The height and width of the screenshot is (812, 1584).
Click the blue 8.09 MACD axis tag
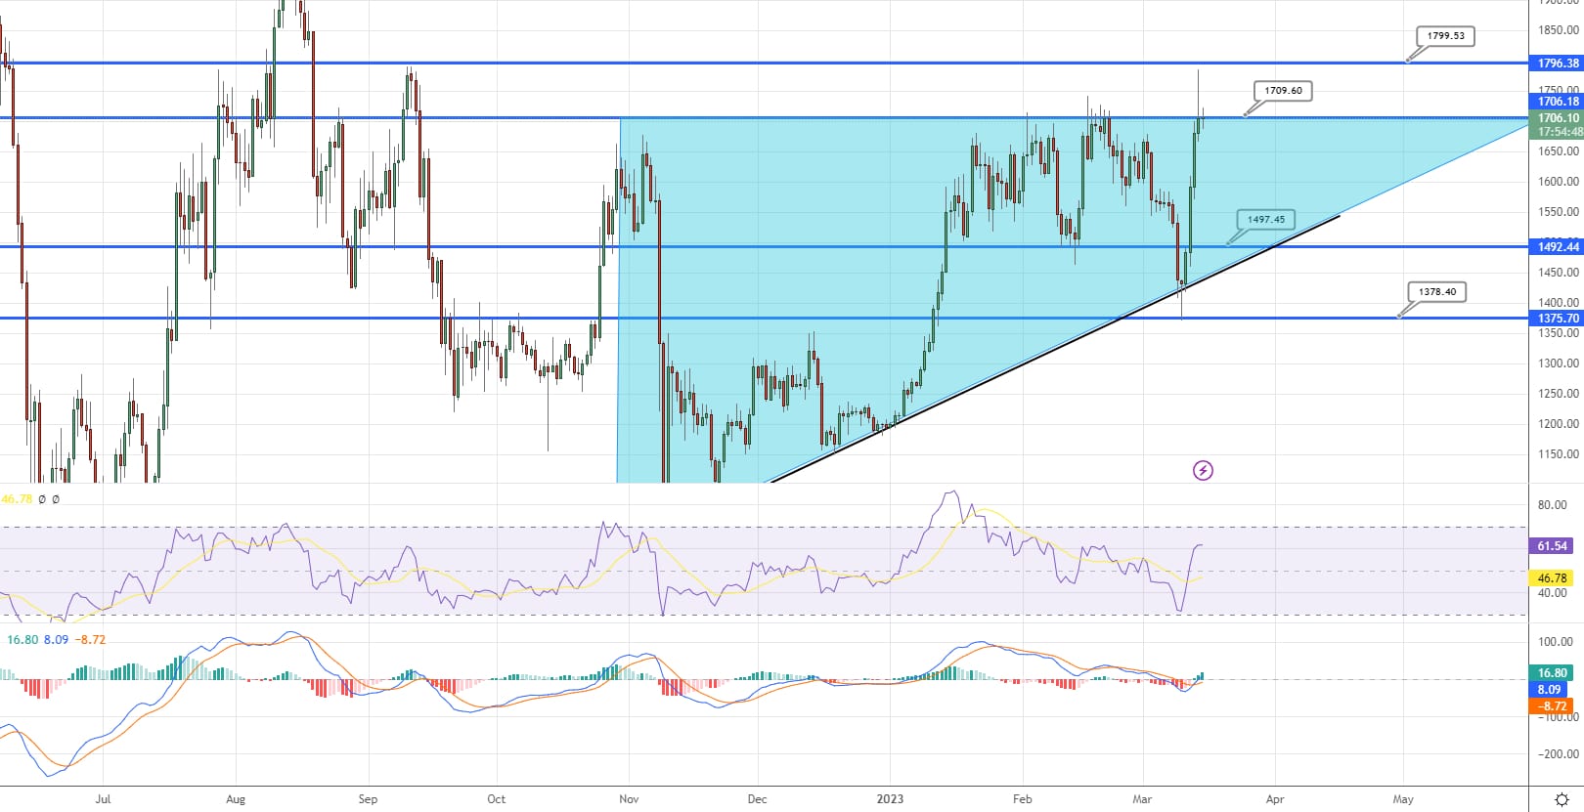point(1549,690)
